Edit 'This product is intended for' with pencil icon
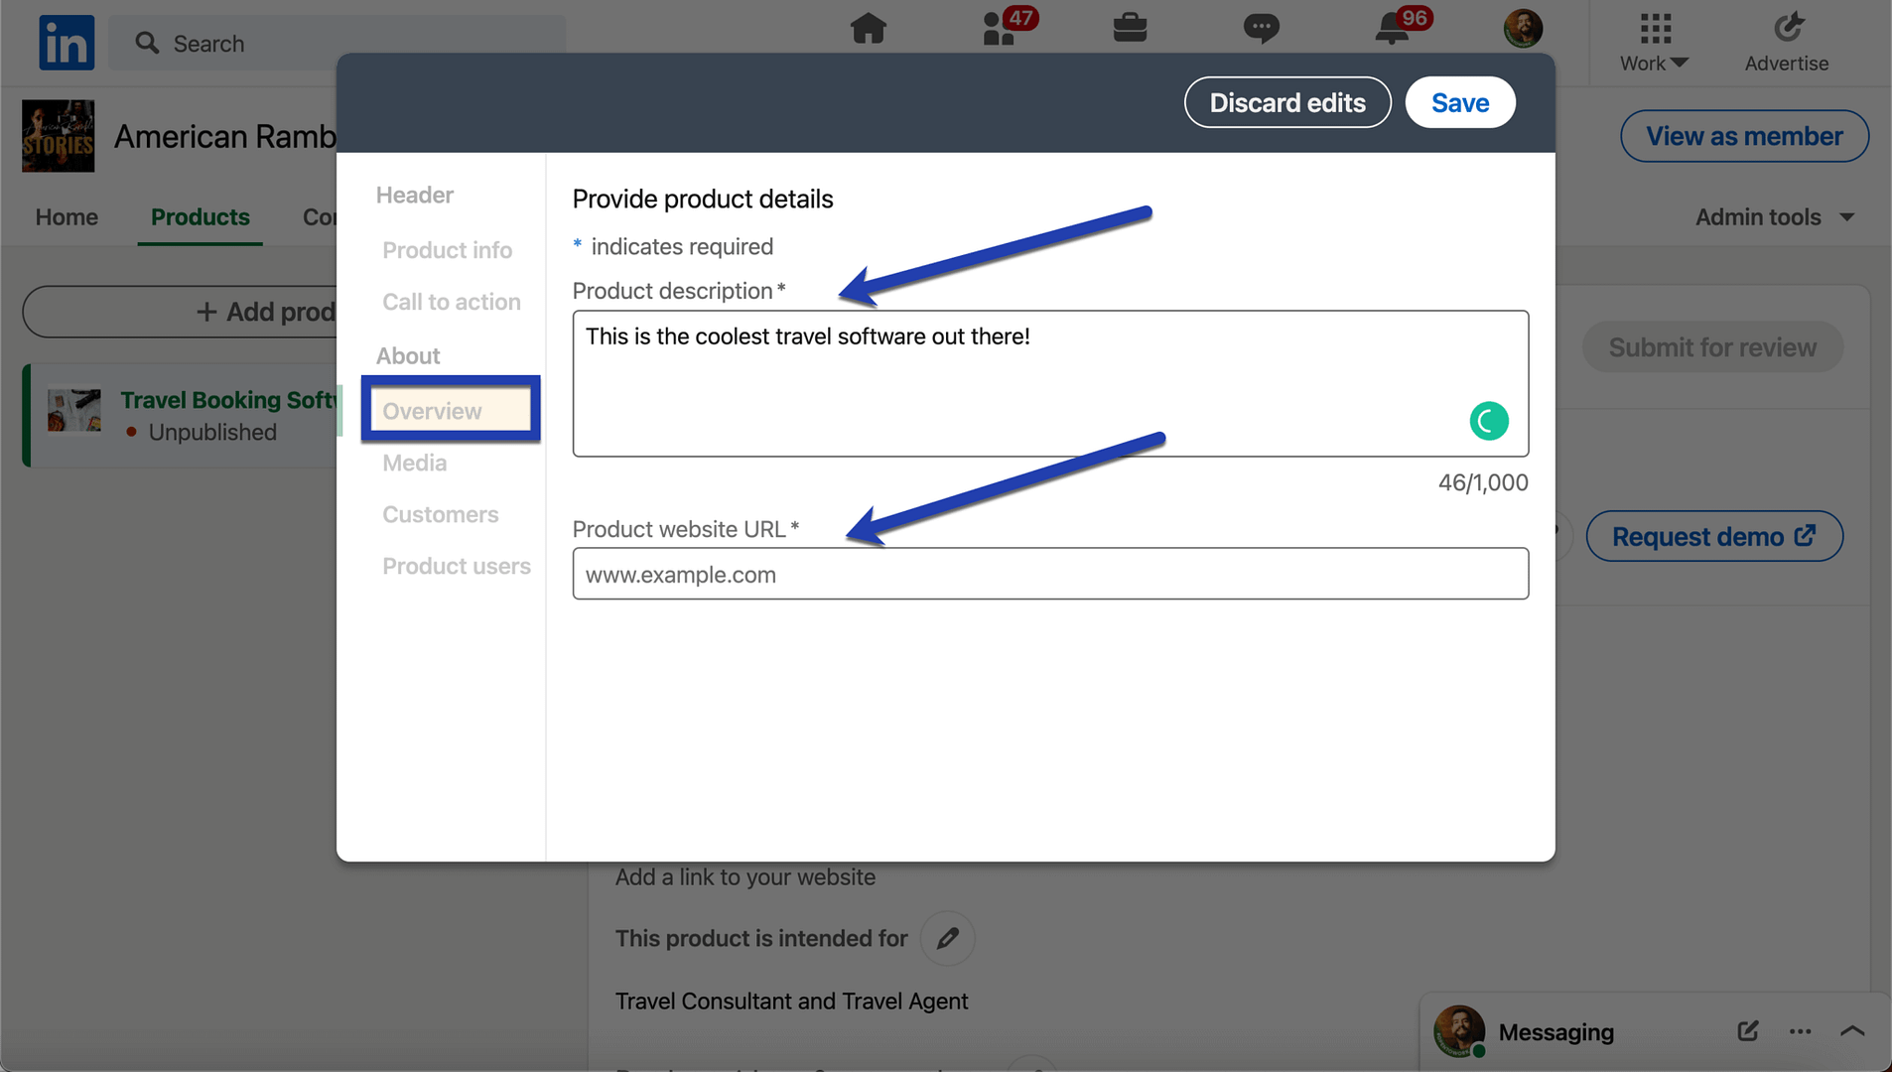 947,938
